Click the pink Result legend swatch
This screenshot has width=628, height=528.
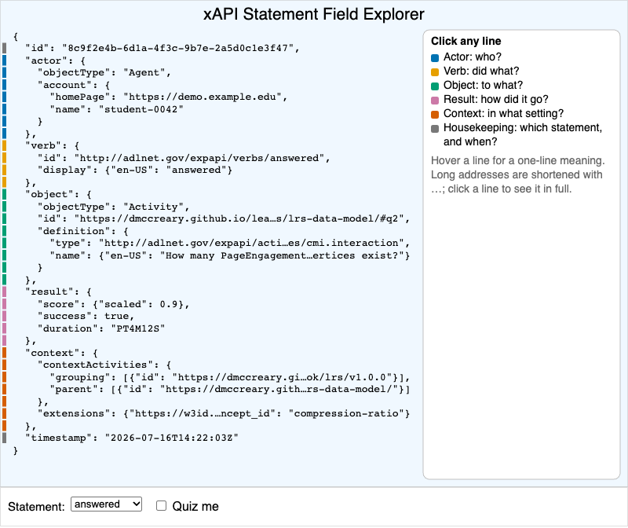pyautogui.click(x=435, y=101)
